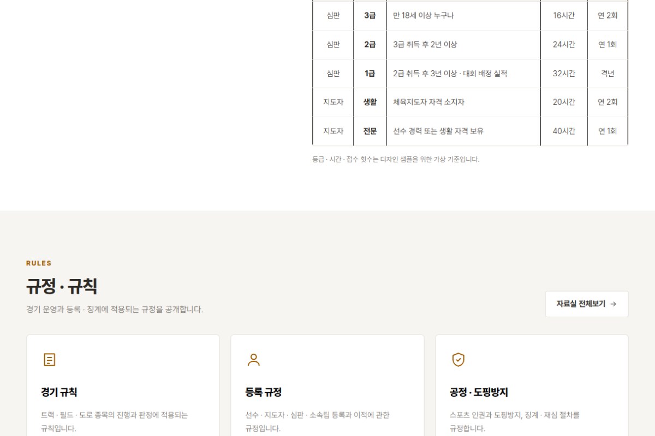
Task: Select the 심판 1급 grade cell
Action: pyautogui.click(x=370, y=74)
